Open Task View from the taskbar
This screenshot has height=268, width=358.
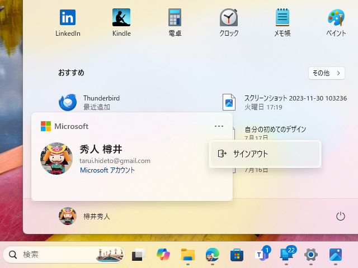(x=139, y=255)
